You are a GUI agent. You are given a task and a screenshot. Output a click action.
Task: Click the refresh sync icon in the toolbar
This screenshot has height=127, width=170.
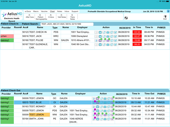(x=126, y=18)
